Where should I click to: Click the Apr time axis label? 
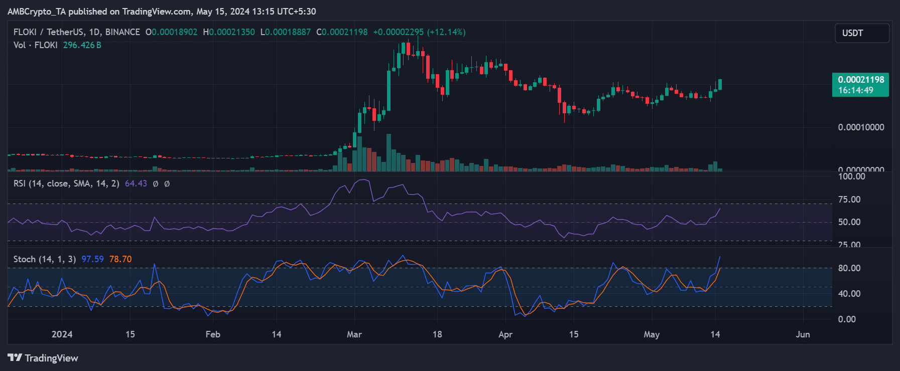point(505,334)
